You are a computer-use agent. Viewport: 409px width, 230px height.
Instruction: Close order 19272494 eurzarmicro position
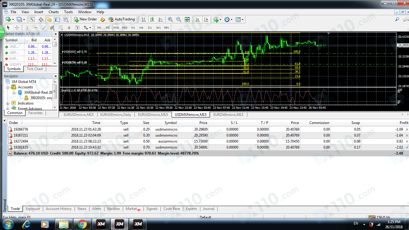pyautogui.click(x=407, y=141)
